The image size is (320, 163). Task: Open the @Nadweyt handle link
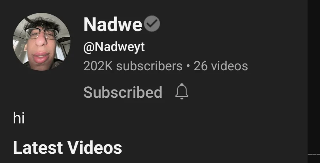pos(114,47)
